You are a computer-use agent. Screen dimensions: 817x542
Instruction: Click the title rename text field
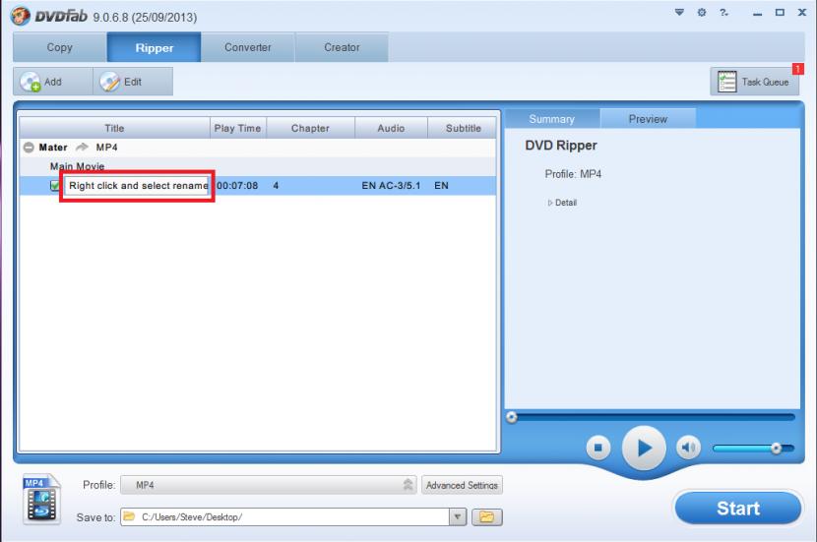(x=137, y=185)
